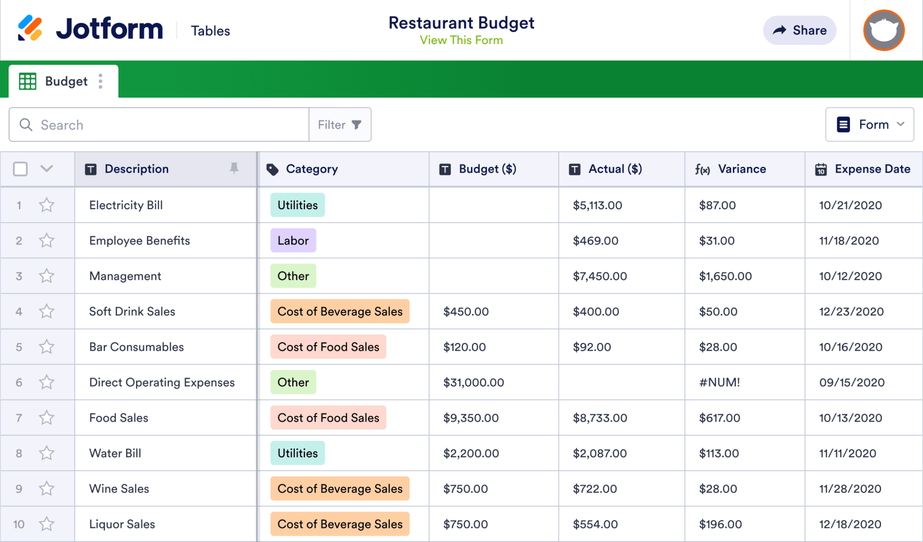Click the Jotform logo

click(90, 28)
